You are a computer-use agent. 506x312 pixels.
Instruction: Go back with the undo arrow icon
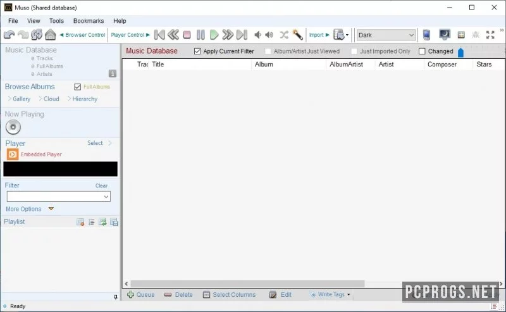9,35
